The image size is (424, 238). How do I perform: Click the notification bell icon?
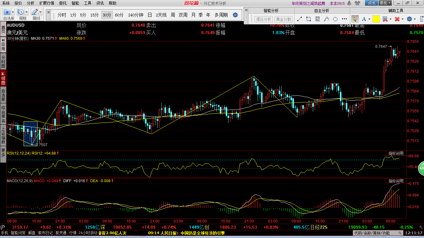click(x=349, y=3)
